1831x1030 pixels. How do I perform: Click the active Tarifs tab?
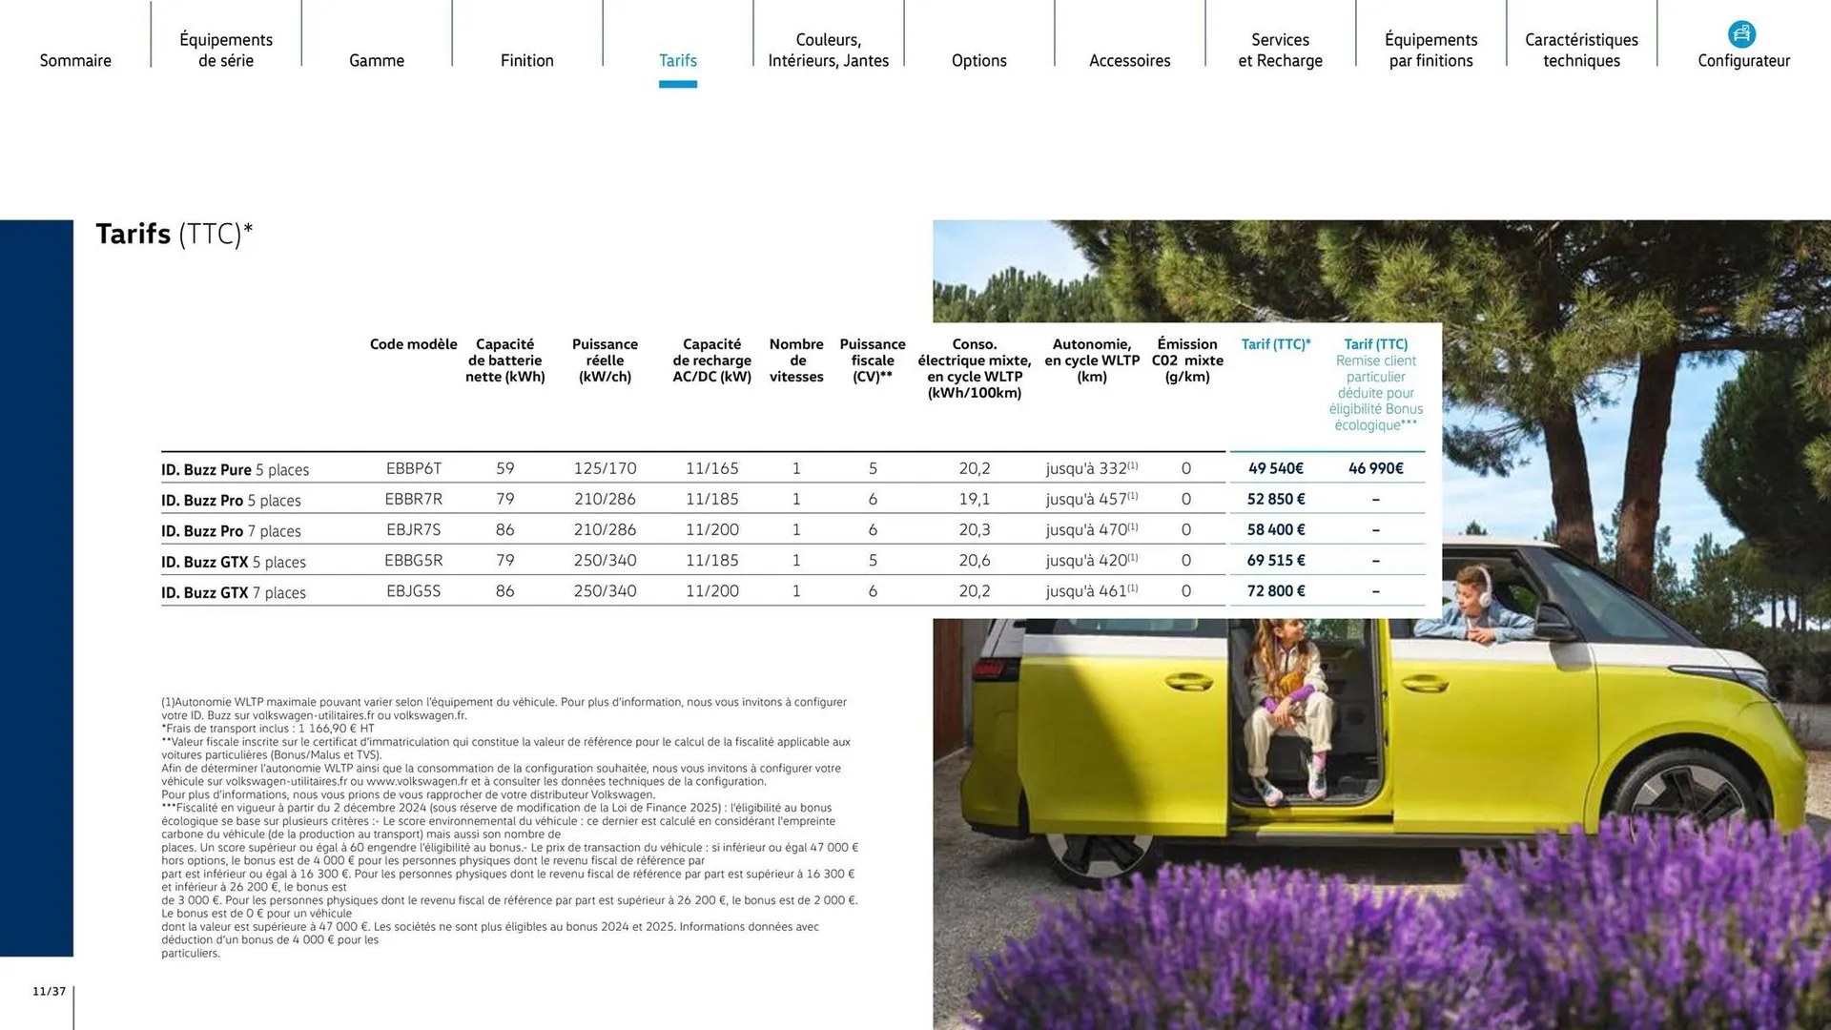pyautogui.click(x=678, y=60)
